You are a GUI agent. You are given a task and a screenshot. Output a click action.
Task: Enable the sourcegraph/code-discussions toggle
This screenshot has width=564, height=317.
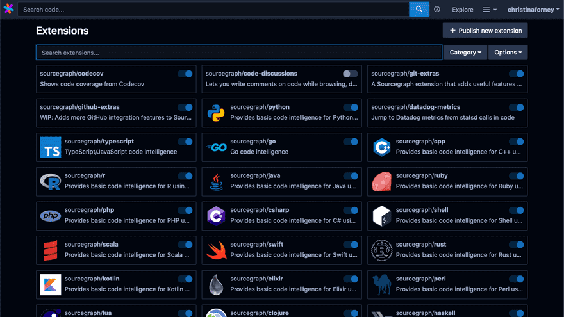tap(351, 74)
